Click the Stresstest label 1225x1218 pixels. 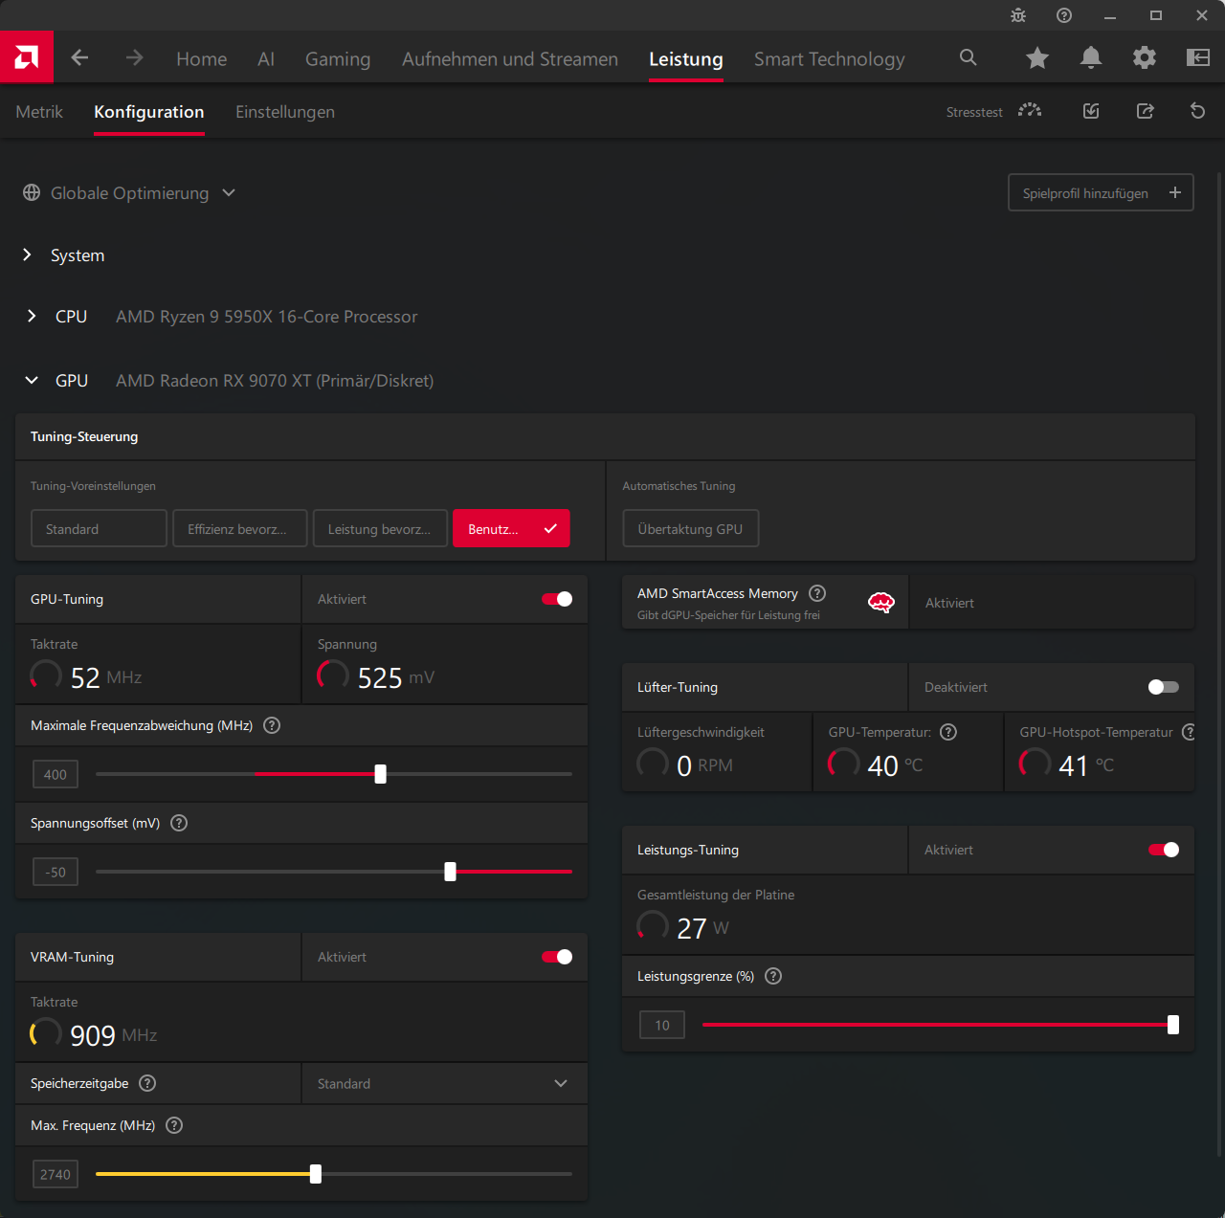point(974,112)
